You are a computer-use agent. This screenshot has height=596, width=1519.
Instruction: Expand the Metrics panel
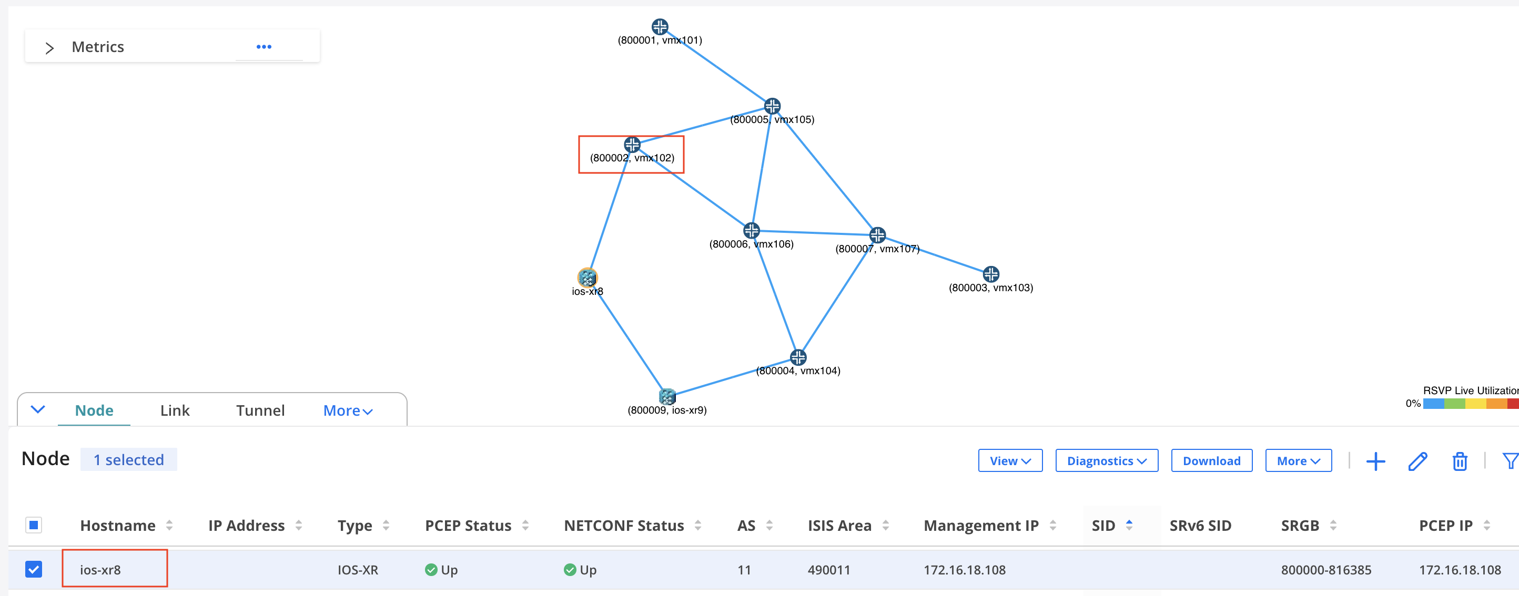coord(49,48)
